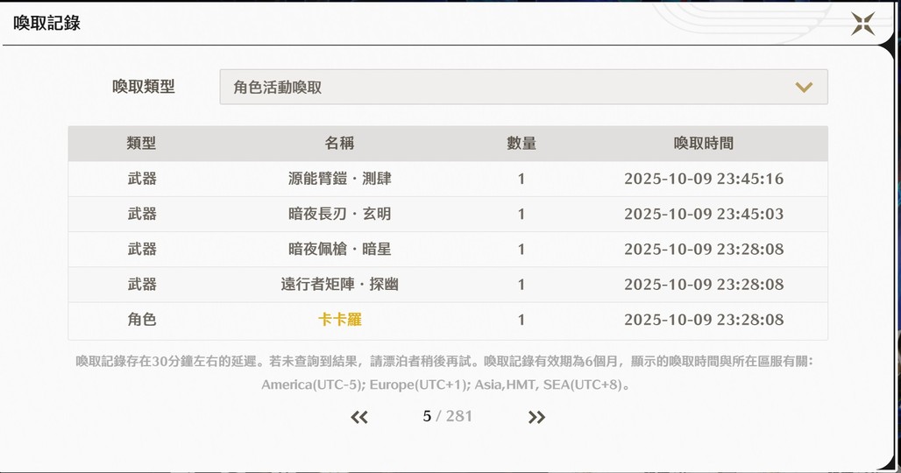The image size is (901, 473).
Task: Select the gold 卡卡羅 character name
Action: 339,320
